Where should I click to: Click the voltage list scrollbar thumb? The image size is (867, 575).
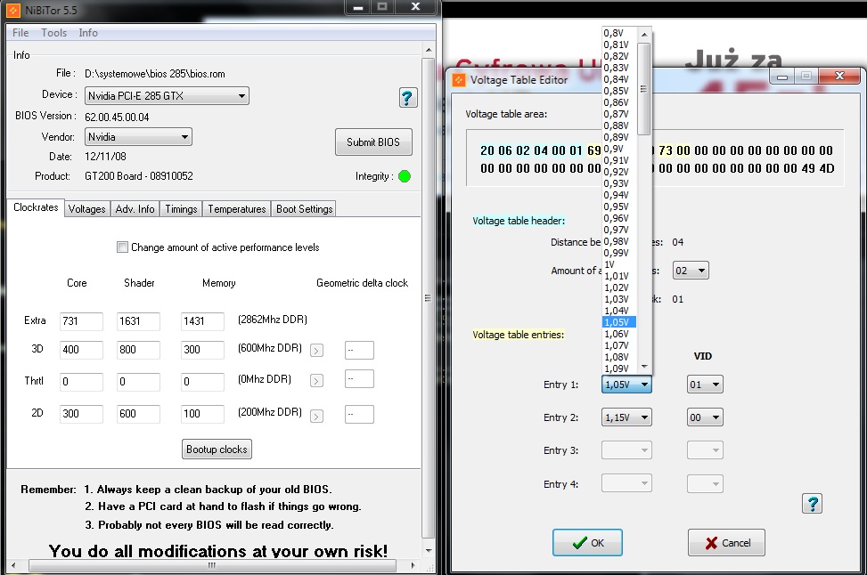pyautogui.click(x=644, y=88)
